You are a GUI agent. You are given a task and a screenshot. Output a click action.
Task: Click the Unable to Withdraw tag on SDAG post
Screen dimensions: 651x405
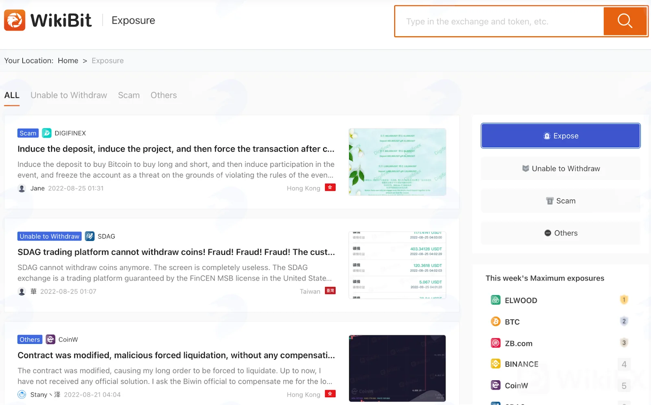[x=50, y=236]
